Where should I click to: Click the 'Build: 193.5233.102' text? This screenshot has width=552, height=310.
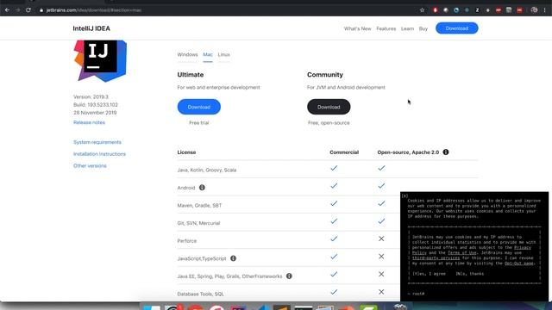96,105
